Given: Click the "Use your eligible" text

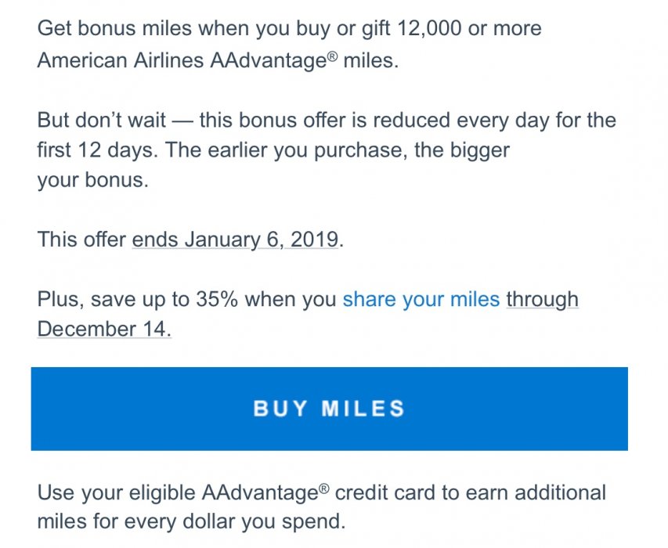Looking at the screenshot, I should [117, 493].
